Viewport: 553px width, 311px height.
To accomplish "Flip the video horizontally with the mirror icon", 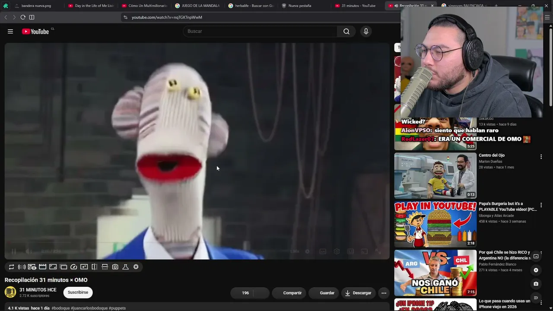I will [x=94, y=267].
